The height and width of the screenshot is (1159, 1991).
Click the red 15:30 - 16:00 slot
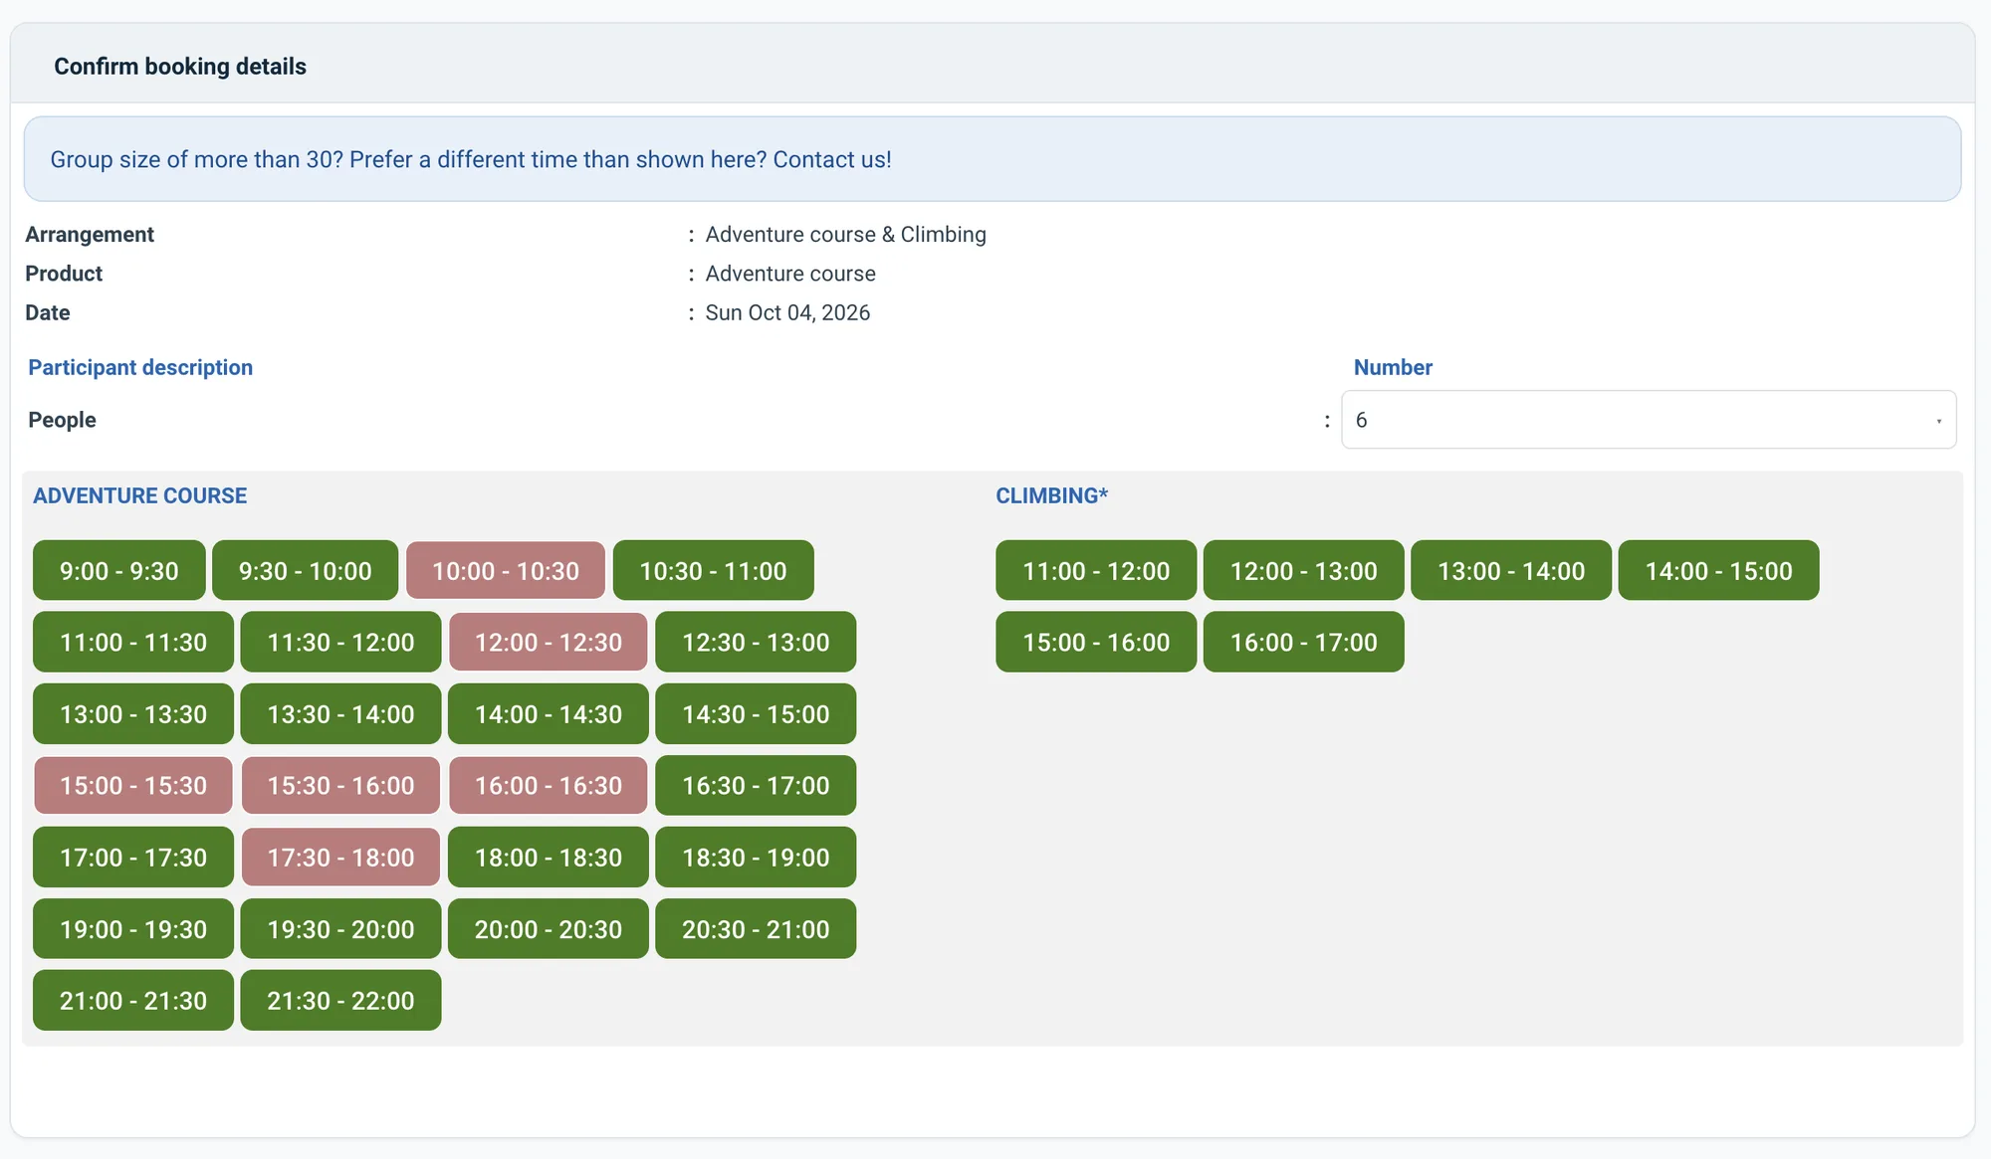(340, 786)
